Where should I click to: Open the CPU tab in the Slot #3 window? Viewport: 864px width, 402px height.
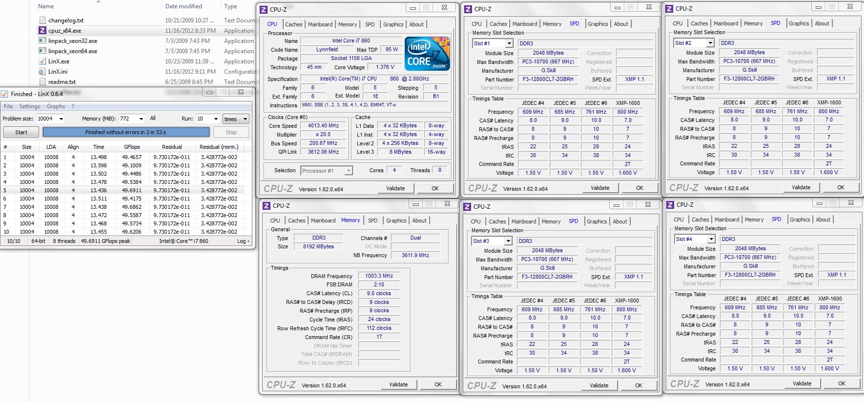(x=476, y=221)
